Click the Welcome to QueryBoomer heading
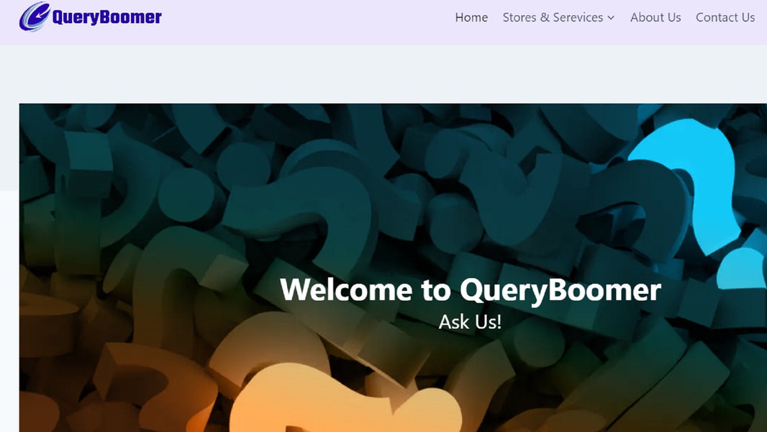 pyautogui.click(x=471, y=290)
